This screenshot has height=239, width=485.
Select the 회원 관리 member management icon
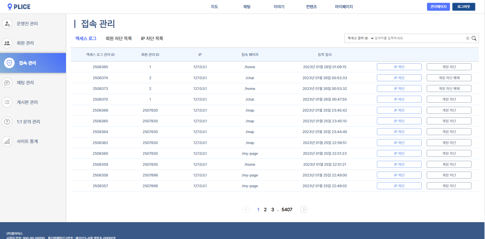coord(7,43)
